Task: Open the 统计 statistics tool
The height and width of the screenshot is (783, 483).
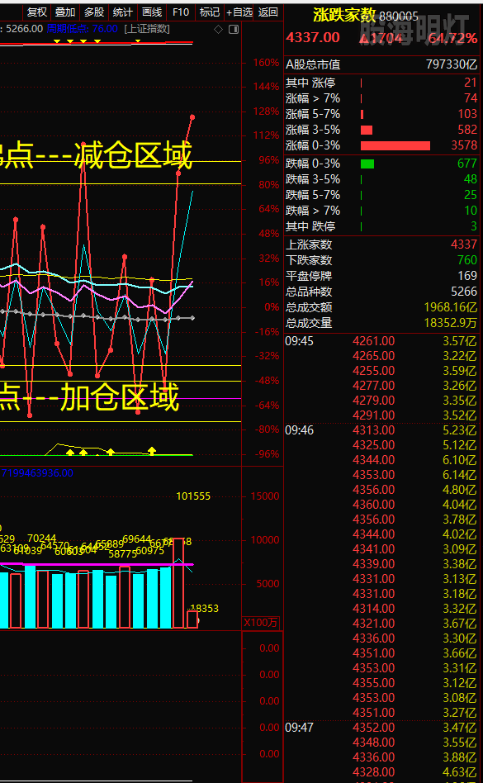Action: [123, 12]
